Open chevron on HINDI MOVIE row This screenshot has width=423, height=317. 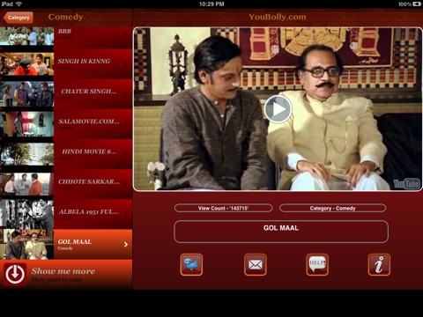coord(126,154)
